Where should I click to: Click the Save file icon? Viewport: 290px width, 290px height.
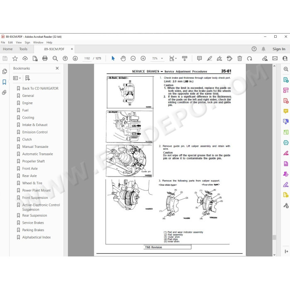pos(5,59)
